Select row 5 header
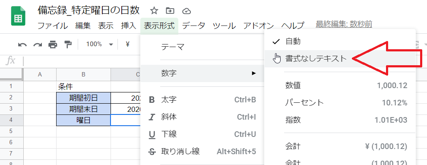 click(x=11, y=131)
